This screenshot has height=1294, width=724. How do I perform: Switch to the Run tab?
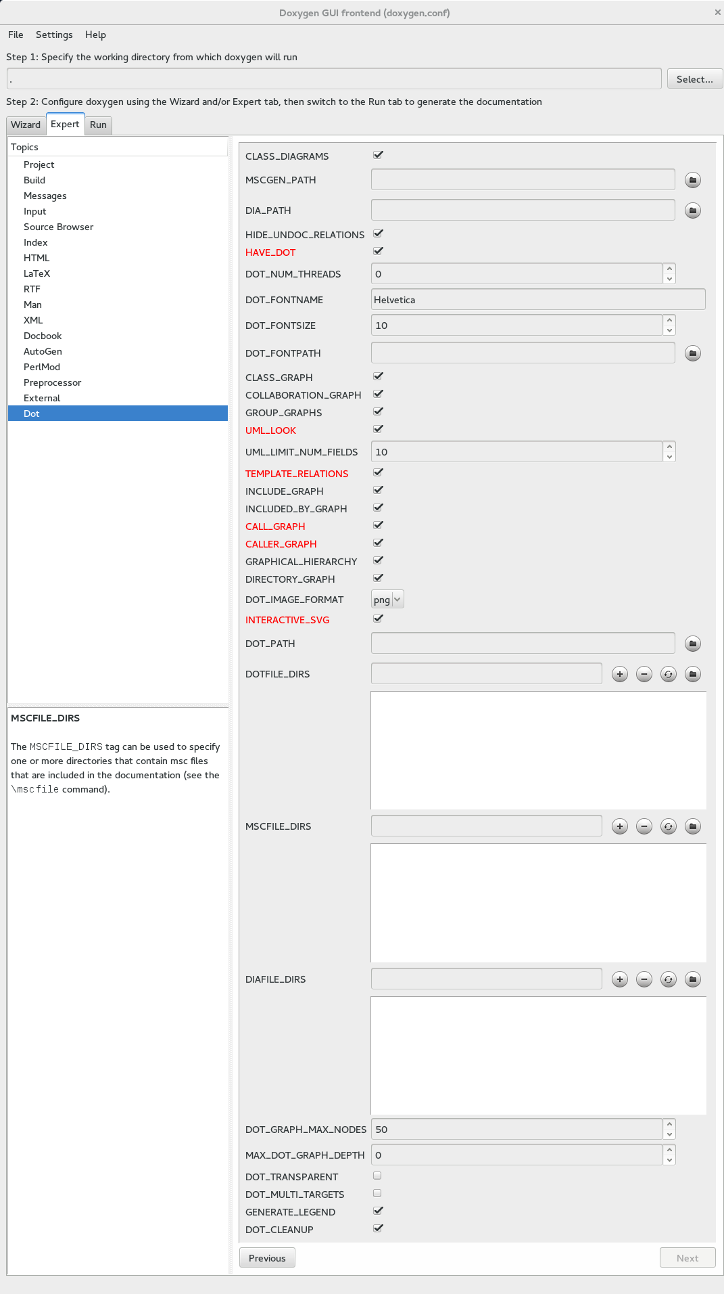point(98,125)
